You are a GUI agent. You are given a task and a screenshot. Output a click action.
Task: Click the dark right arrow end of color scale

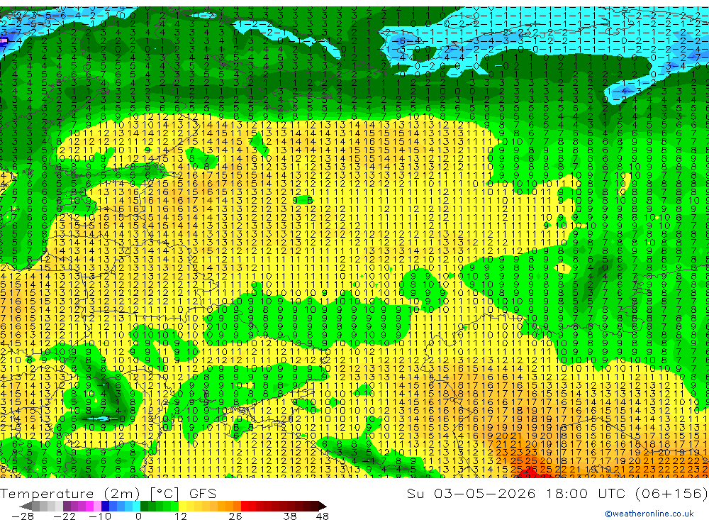point(323,507)
